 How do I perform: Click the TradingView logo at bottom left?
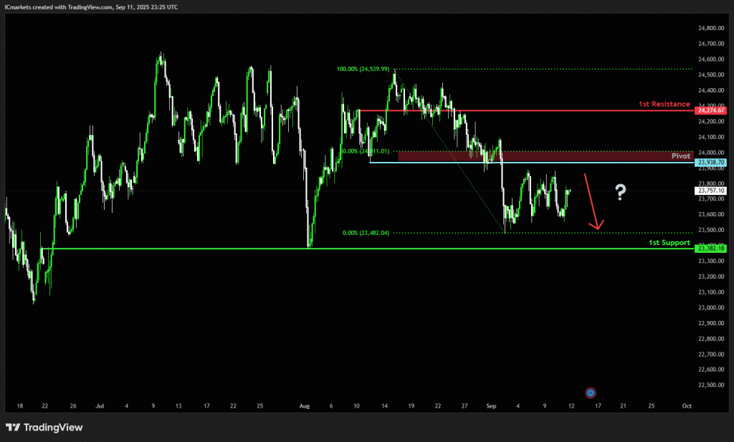44,428
